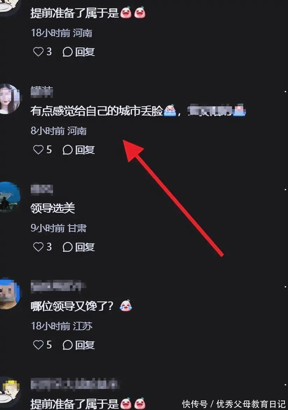Select the comment text 领导选美
Viewport: 288px width, 410px height.
(53, 208)
